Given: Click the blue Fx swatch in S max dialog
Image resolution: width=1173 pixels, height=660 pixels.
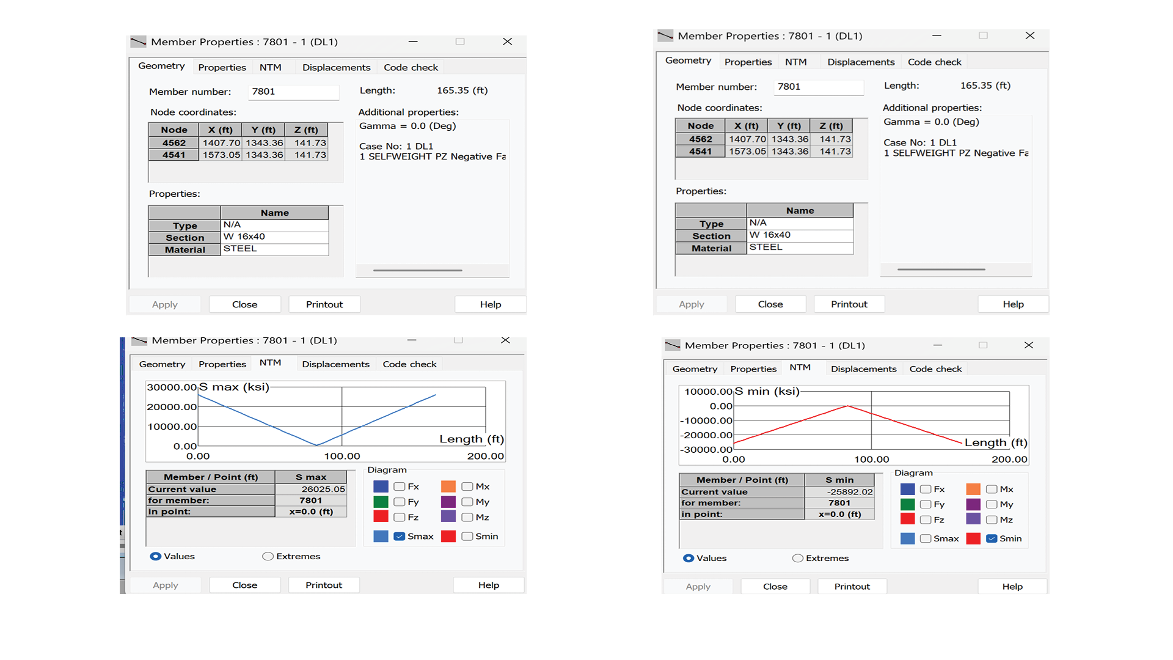Looking at the screenshot, I should [x=381, y=486].
